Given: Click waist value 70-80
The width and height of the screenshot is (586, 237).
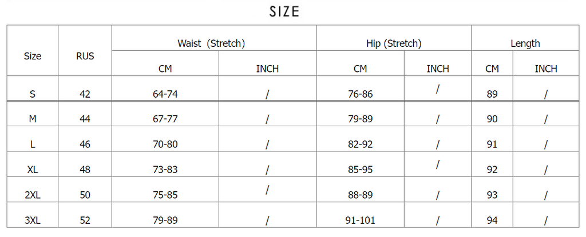Looking at the screenshot, I should click(x=165, y=144).
